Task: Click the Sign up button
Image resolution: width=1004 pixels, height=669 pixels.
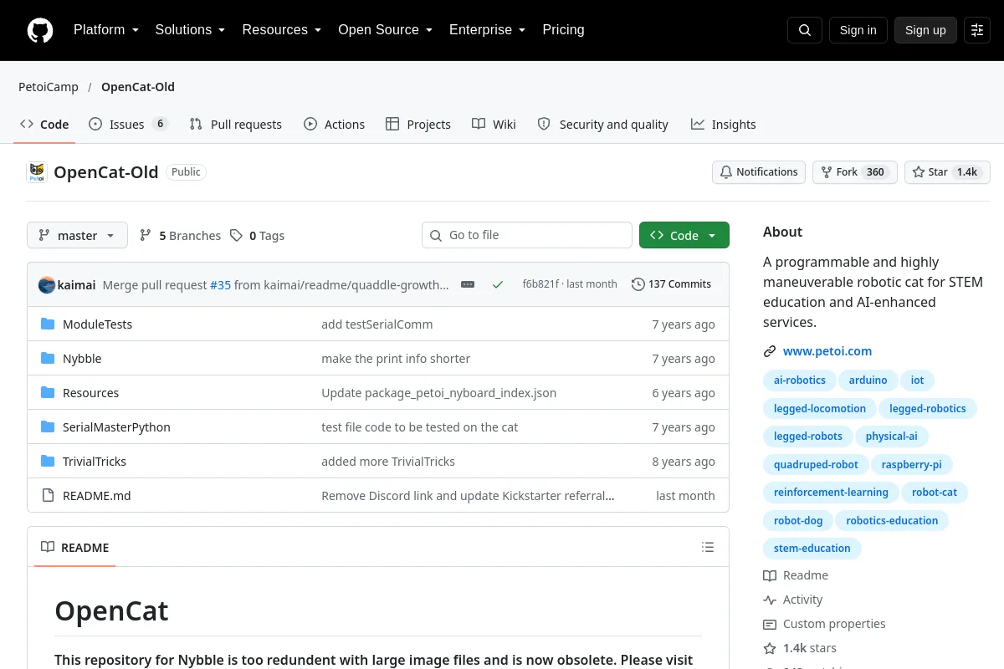Action: [925, 30]
